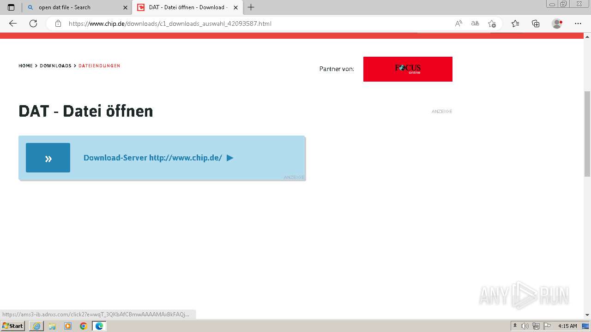
Task: Click the blue double-arrow download button
Action: (x=48, y=158)
